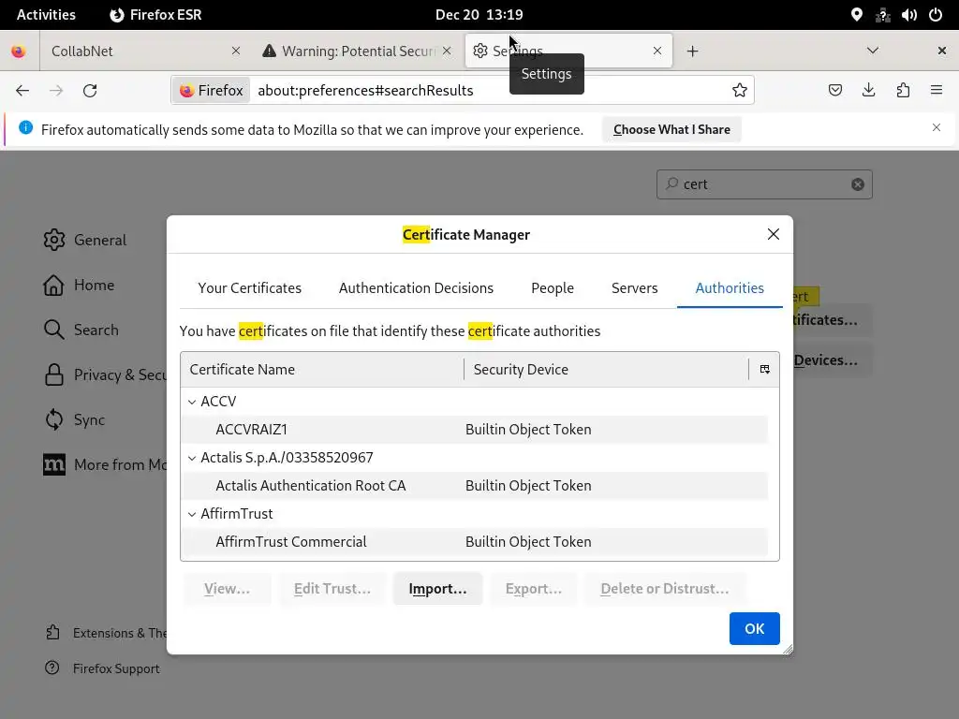Collapse the ACCV certificate group
The image size is (959, 719).
pyautogui.click(x=192, y=402)
